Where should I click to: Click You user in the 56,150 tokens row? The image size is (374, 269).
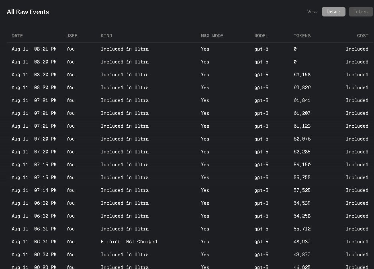click(70, 165)
